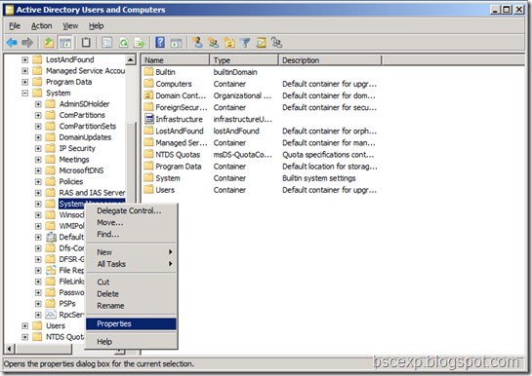Sort by the Description column header
The image size is (532, 376).
pyautogui.click(x=330, y=60)
